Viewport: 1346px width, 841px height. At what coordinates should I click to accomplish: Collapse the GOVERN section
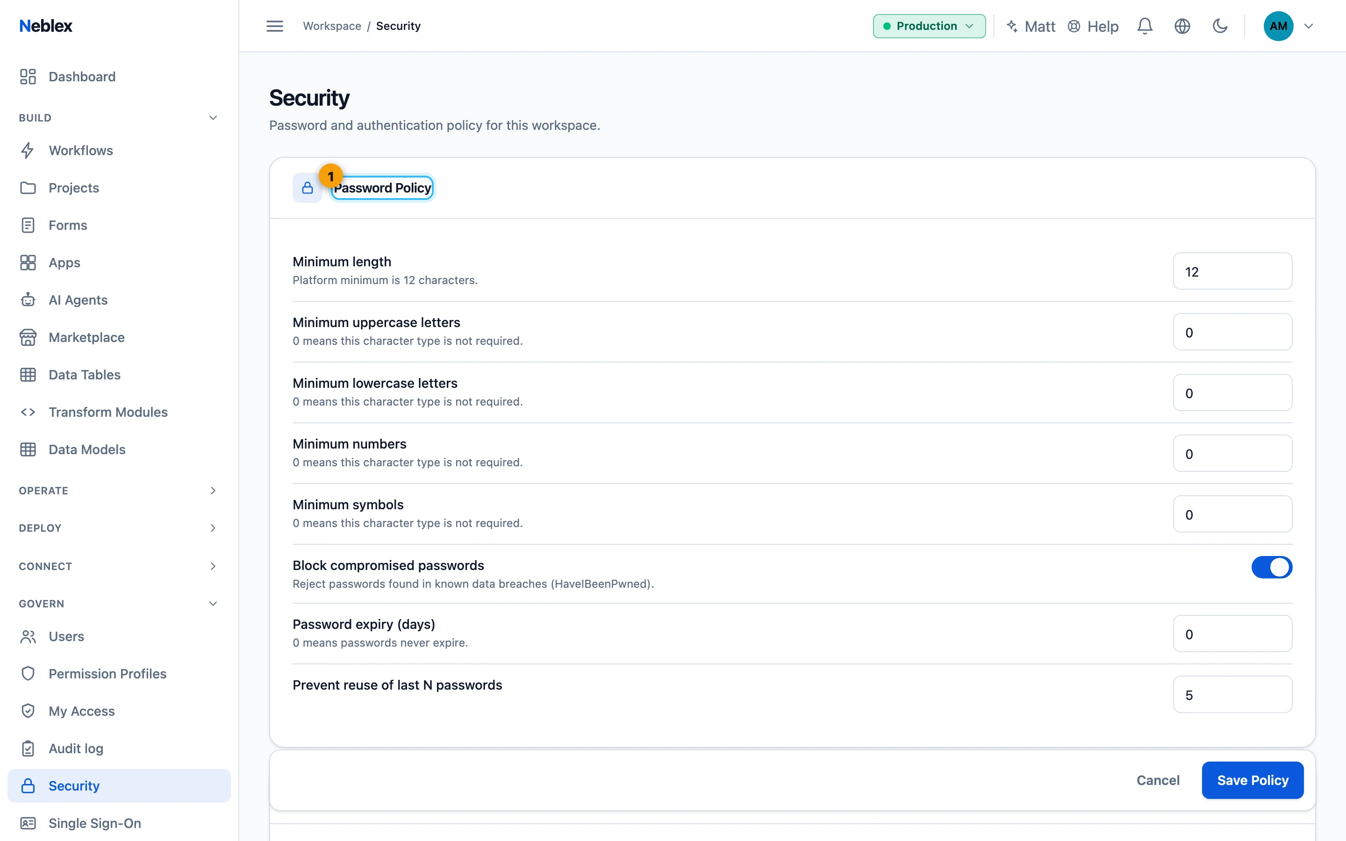119,604
